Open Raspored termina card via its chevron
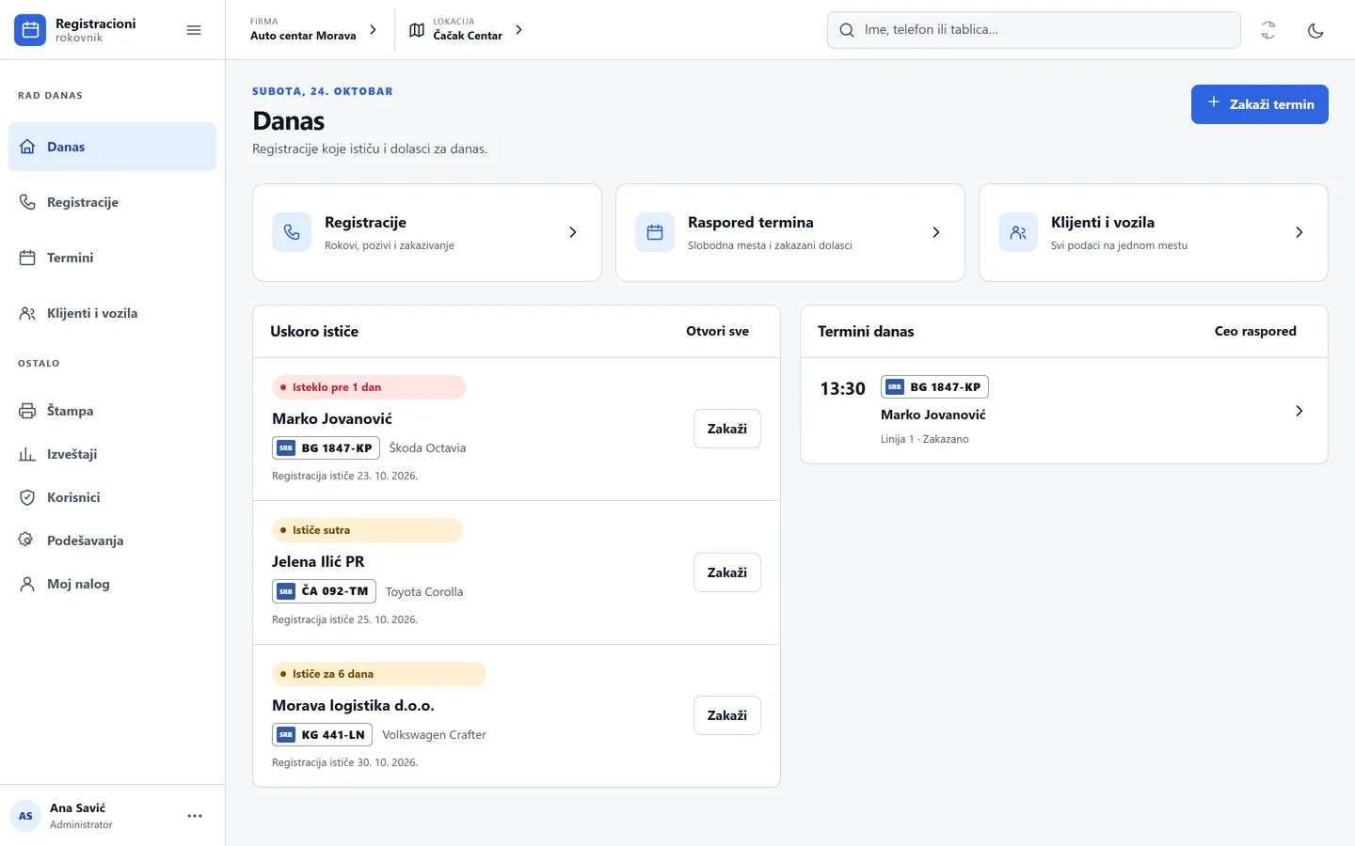1355x846 pixels. pos(936,232)
